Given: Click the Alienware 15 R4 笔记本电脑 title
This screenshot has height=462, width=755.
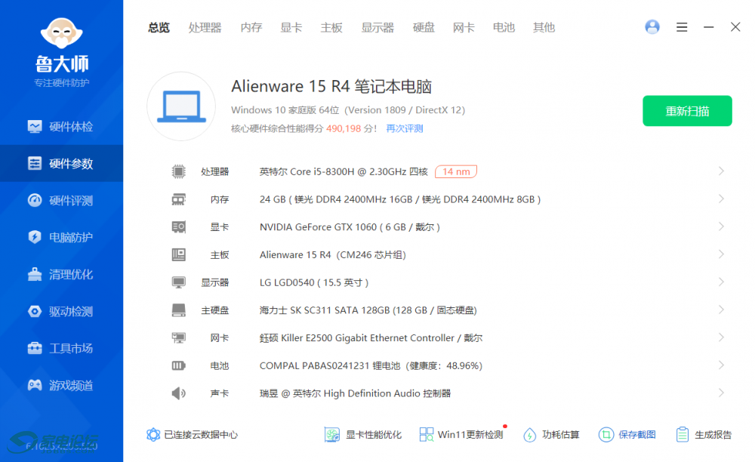Looking at the screenshot, I should tap(331, 87).
